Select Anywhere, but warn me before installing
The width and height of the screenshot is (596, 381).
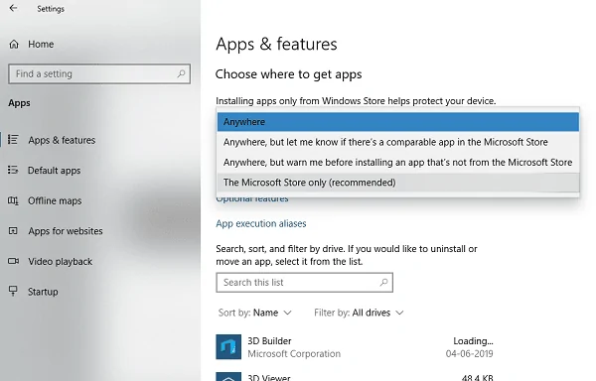(x=398, y=163)
